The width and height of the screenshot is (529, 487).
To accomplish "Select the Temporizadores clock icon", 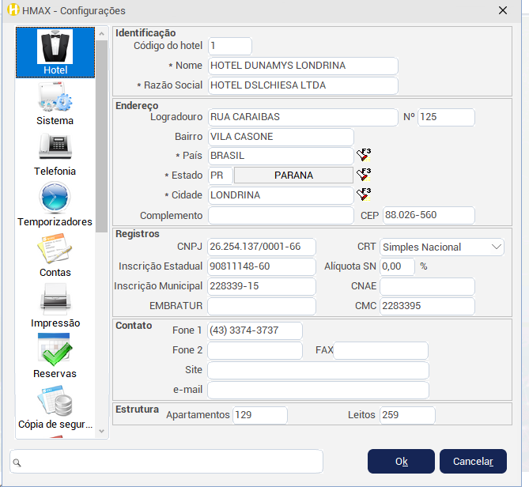I will 55,198.
